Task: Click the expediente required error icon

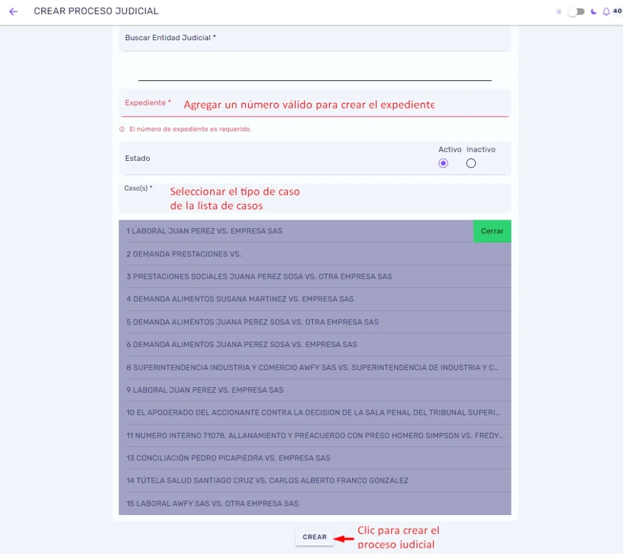Action: (x=122, y=129)
